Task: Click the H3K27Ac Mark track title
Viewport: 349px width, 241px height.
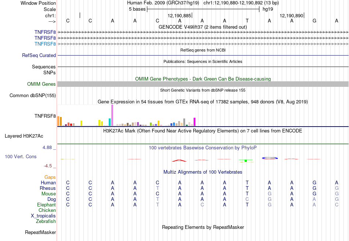Action: tap(203, 131)
